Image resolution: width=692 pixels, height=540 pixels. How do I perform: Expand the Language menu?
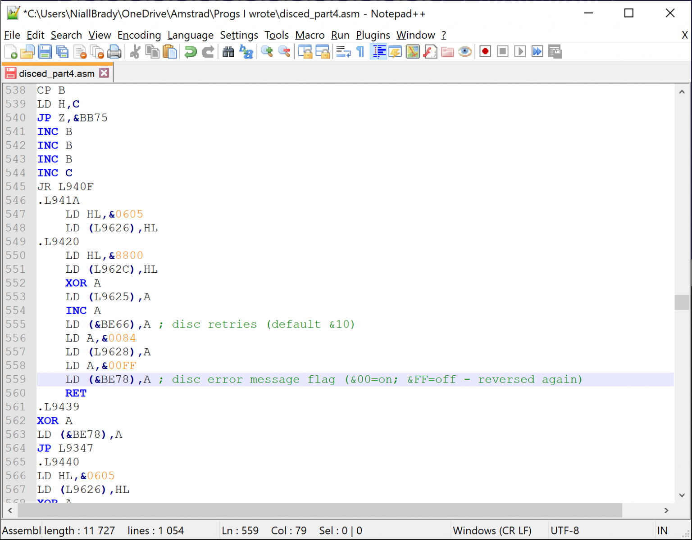190,35
